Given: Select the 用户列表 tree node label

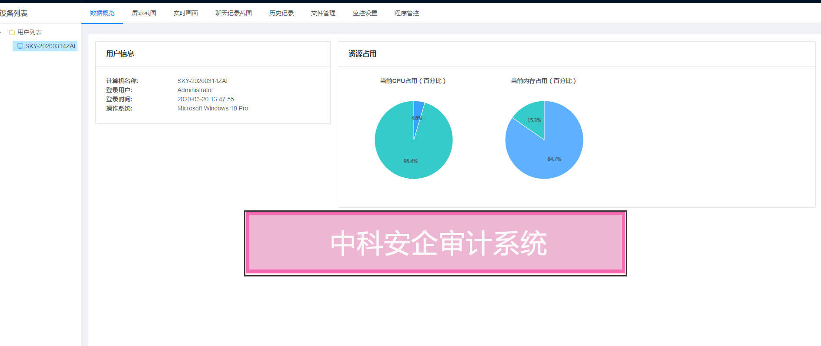Looking at the screenshot, I should point(30,32).
